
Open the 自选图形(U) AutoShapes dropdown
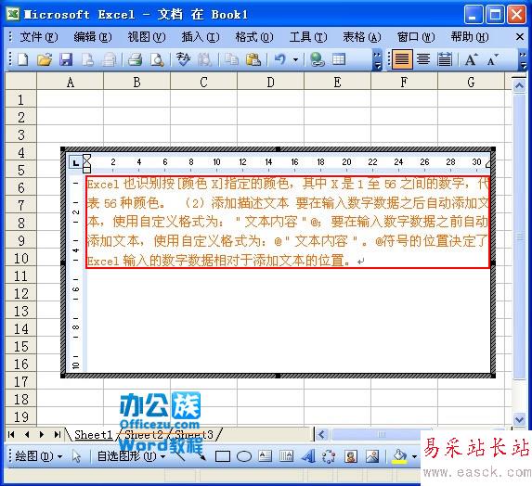[131, 456]
